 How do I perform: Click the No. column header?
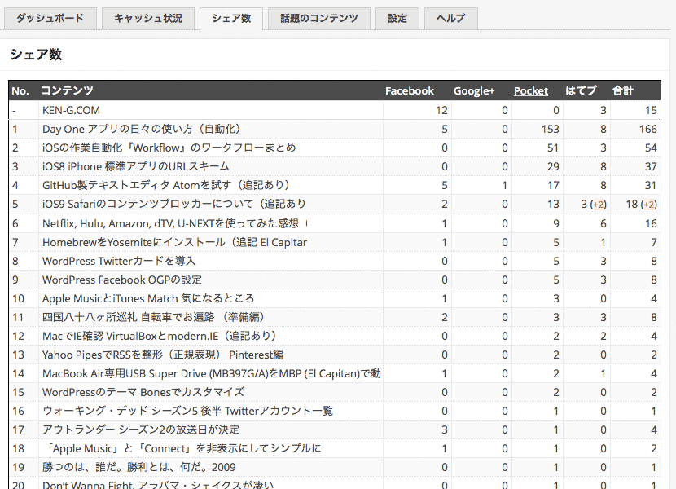pyautogui.click(x=20, y=91)
